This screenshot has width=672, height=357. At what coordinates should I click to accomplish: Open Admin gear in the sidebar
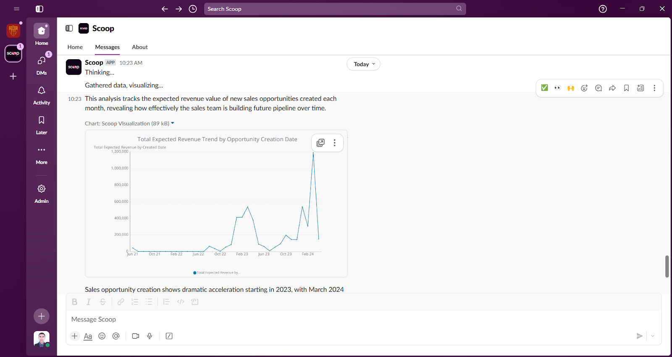tap(42, 193)
